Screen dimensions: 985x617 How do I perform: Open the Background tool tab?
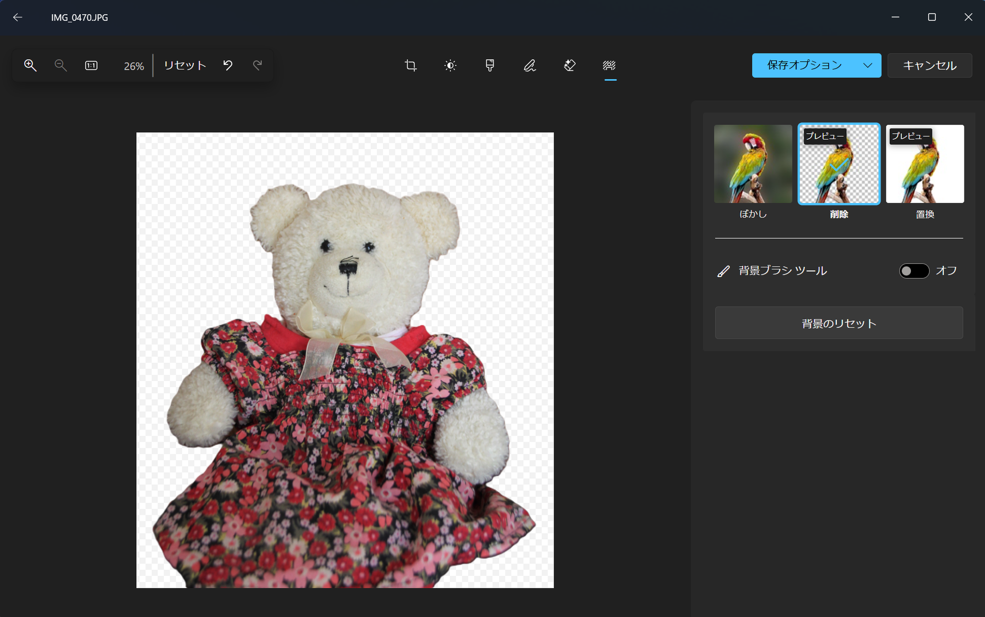pyautogui.click(x=609, y=65)
